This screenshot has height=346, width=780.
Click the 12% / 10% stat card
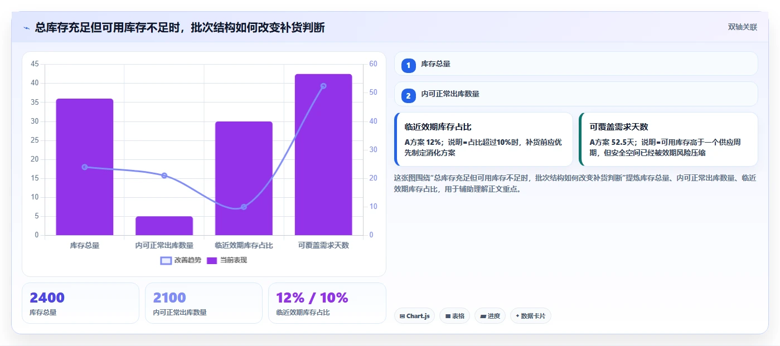pyautogui.click(x=327, y=303)
